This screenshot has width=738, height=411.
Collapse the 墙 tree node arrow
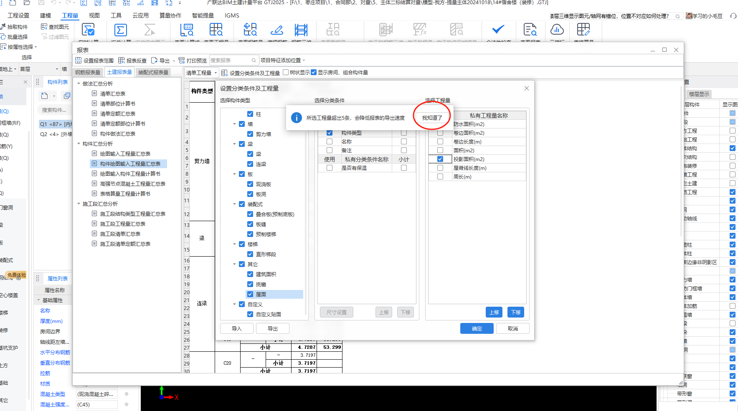(235, 124)
